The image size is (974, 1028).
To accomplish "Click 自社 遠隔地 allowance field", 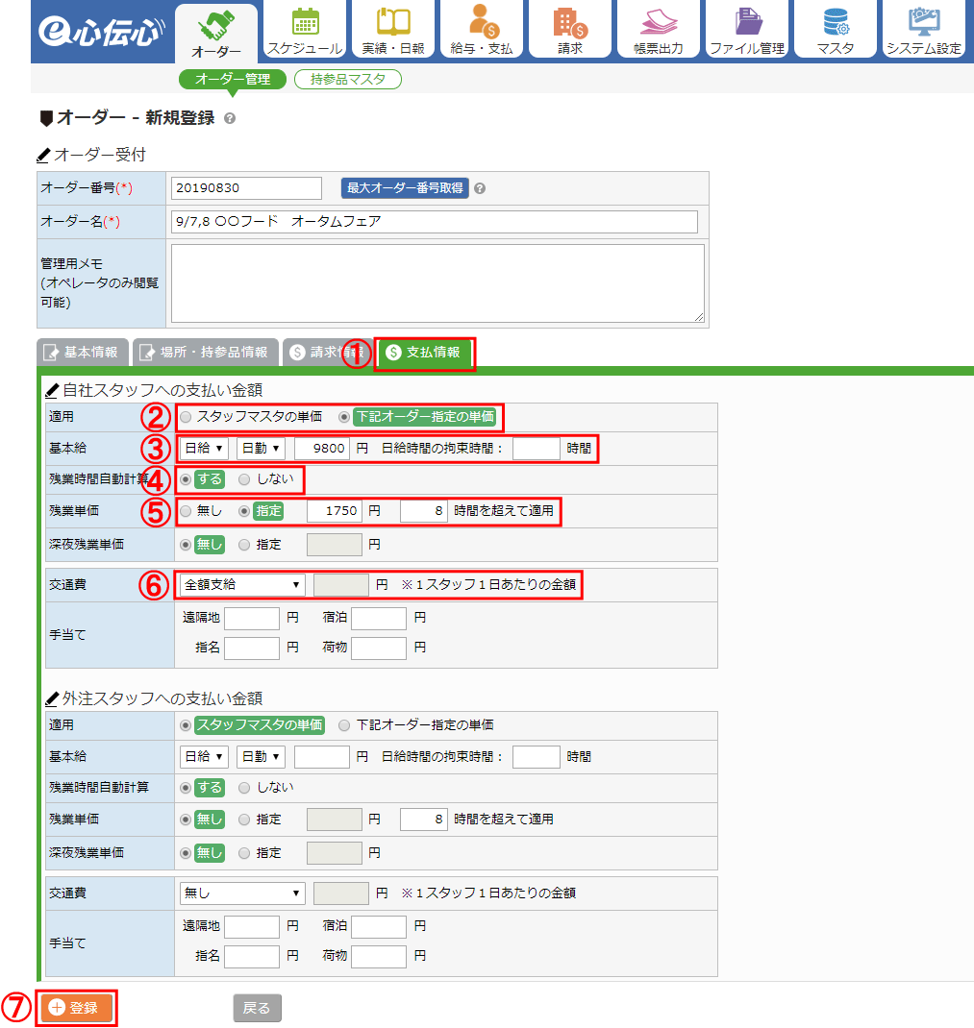I will pos(252,618).
